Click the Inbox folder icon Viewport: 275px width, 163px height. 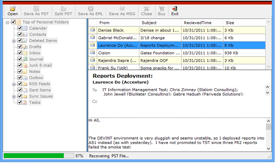tap(25, 53)
